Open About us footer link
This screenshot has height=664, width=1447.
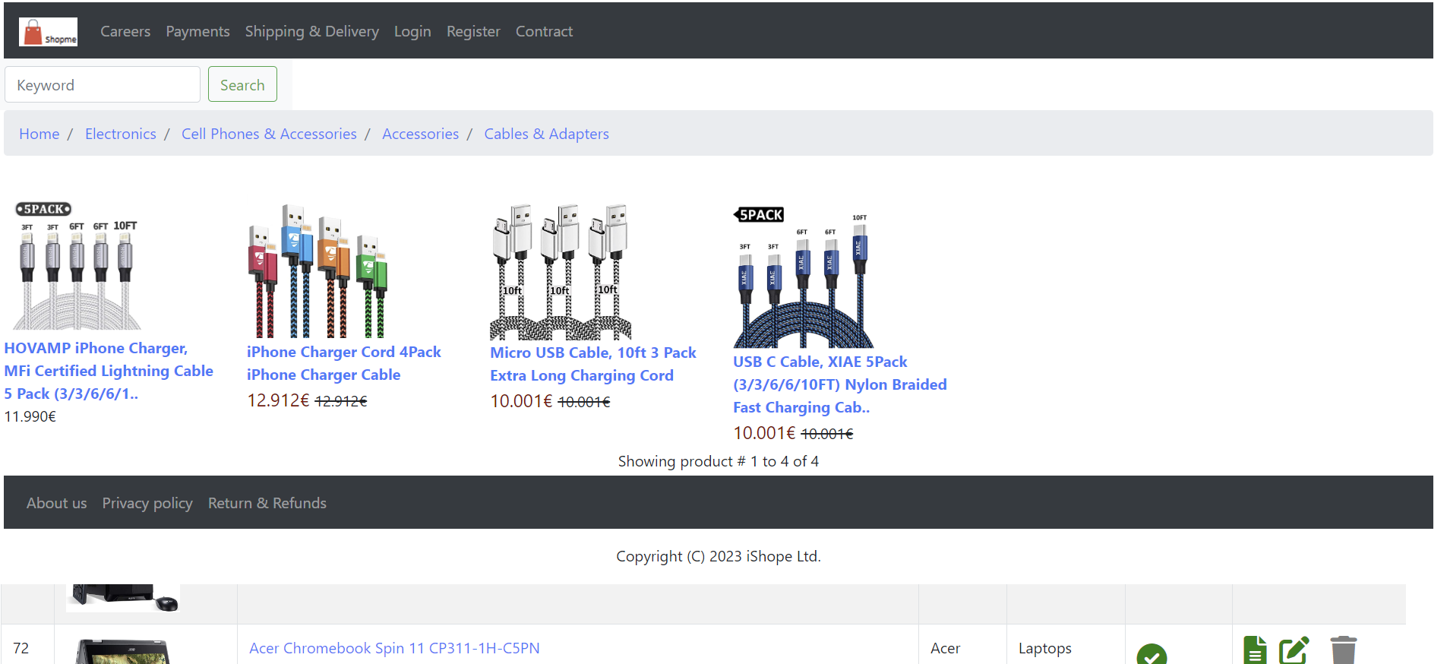56,503
